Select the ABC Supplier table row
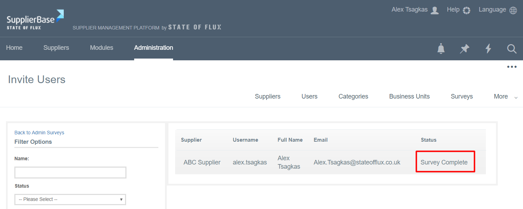The height and width of the screenshot is (209, 523). [202, 162]
